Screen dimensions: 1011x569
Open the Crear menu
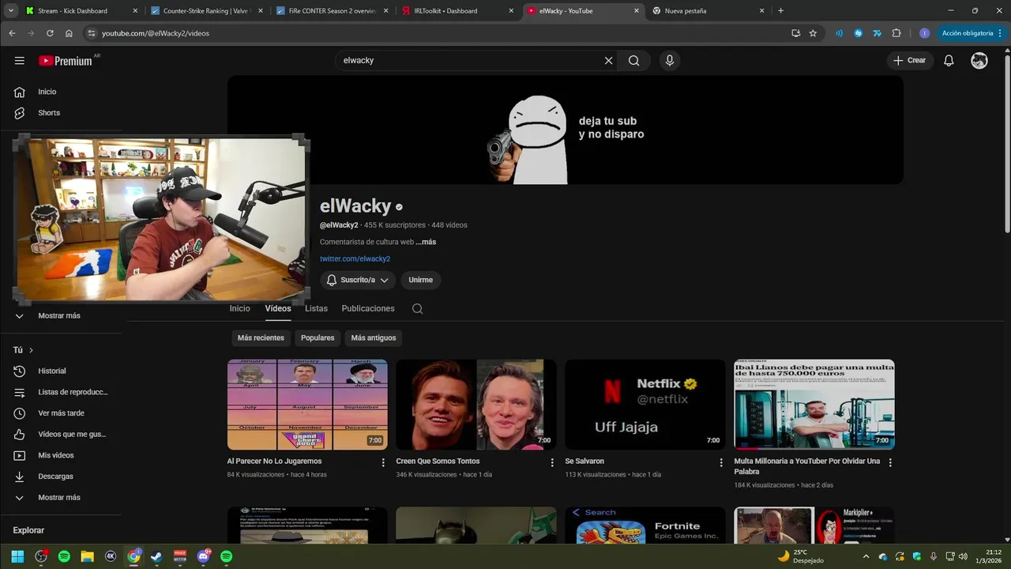[910, 61]
